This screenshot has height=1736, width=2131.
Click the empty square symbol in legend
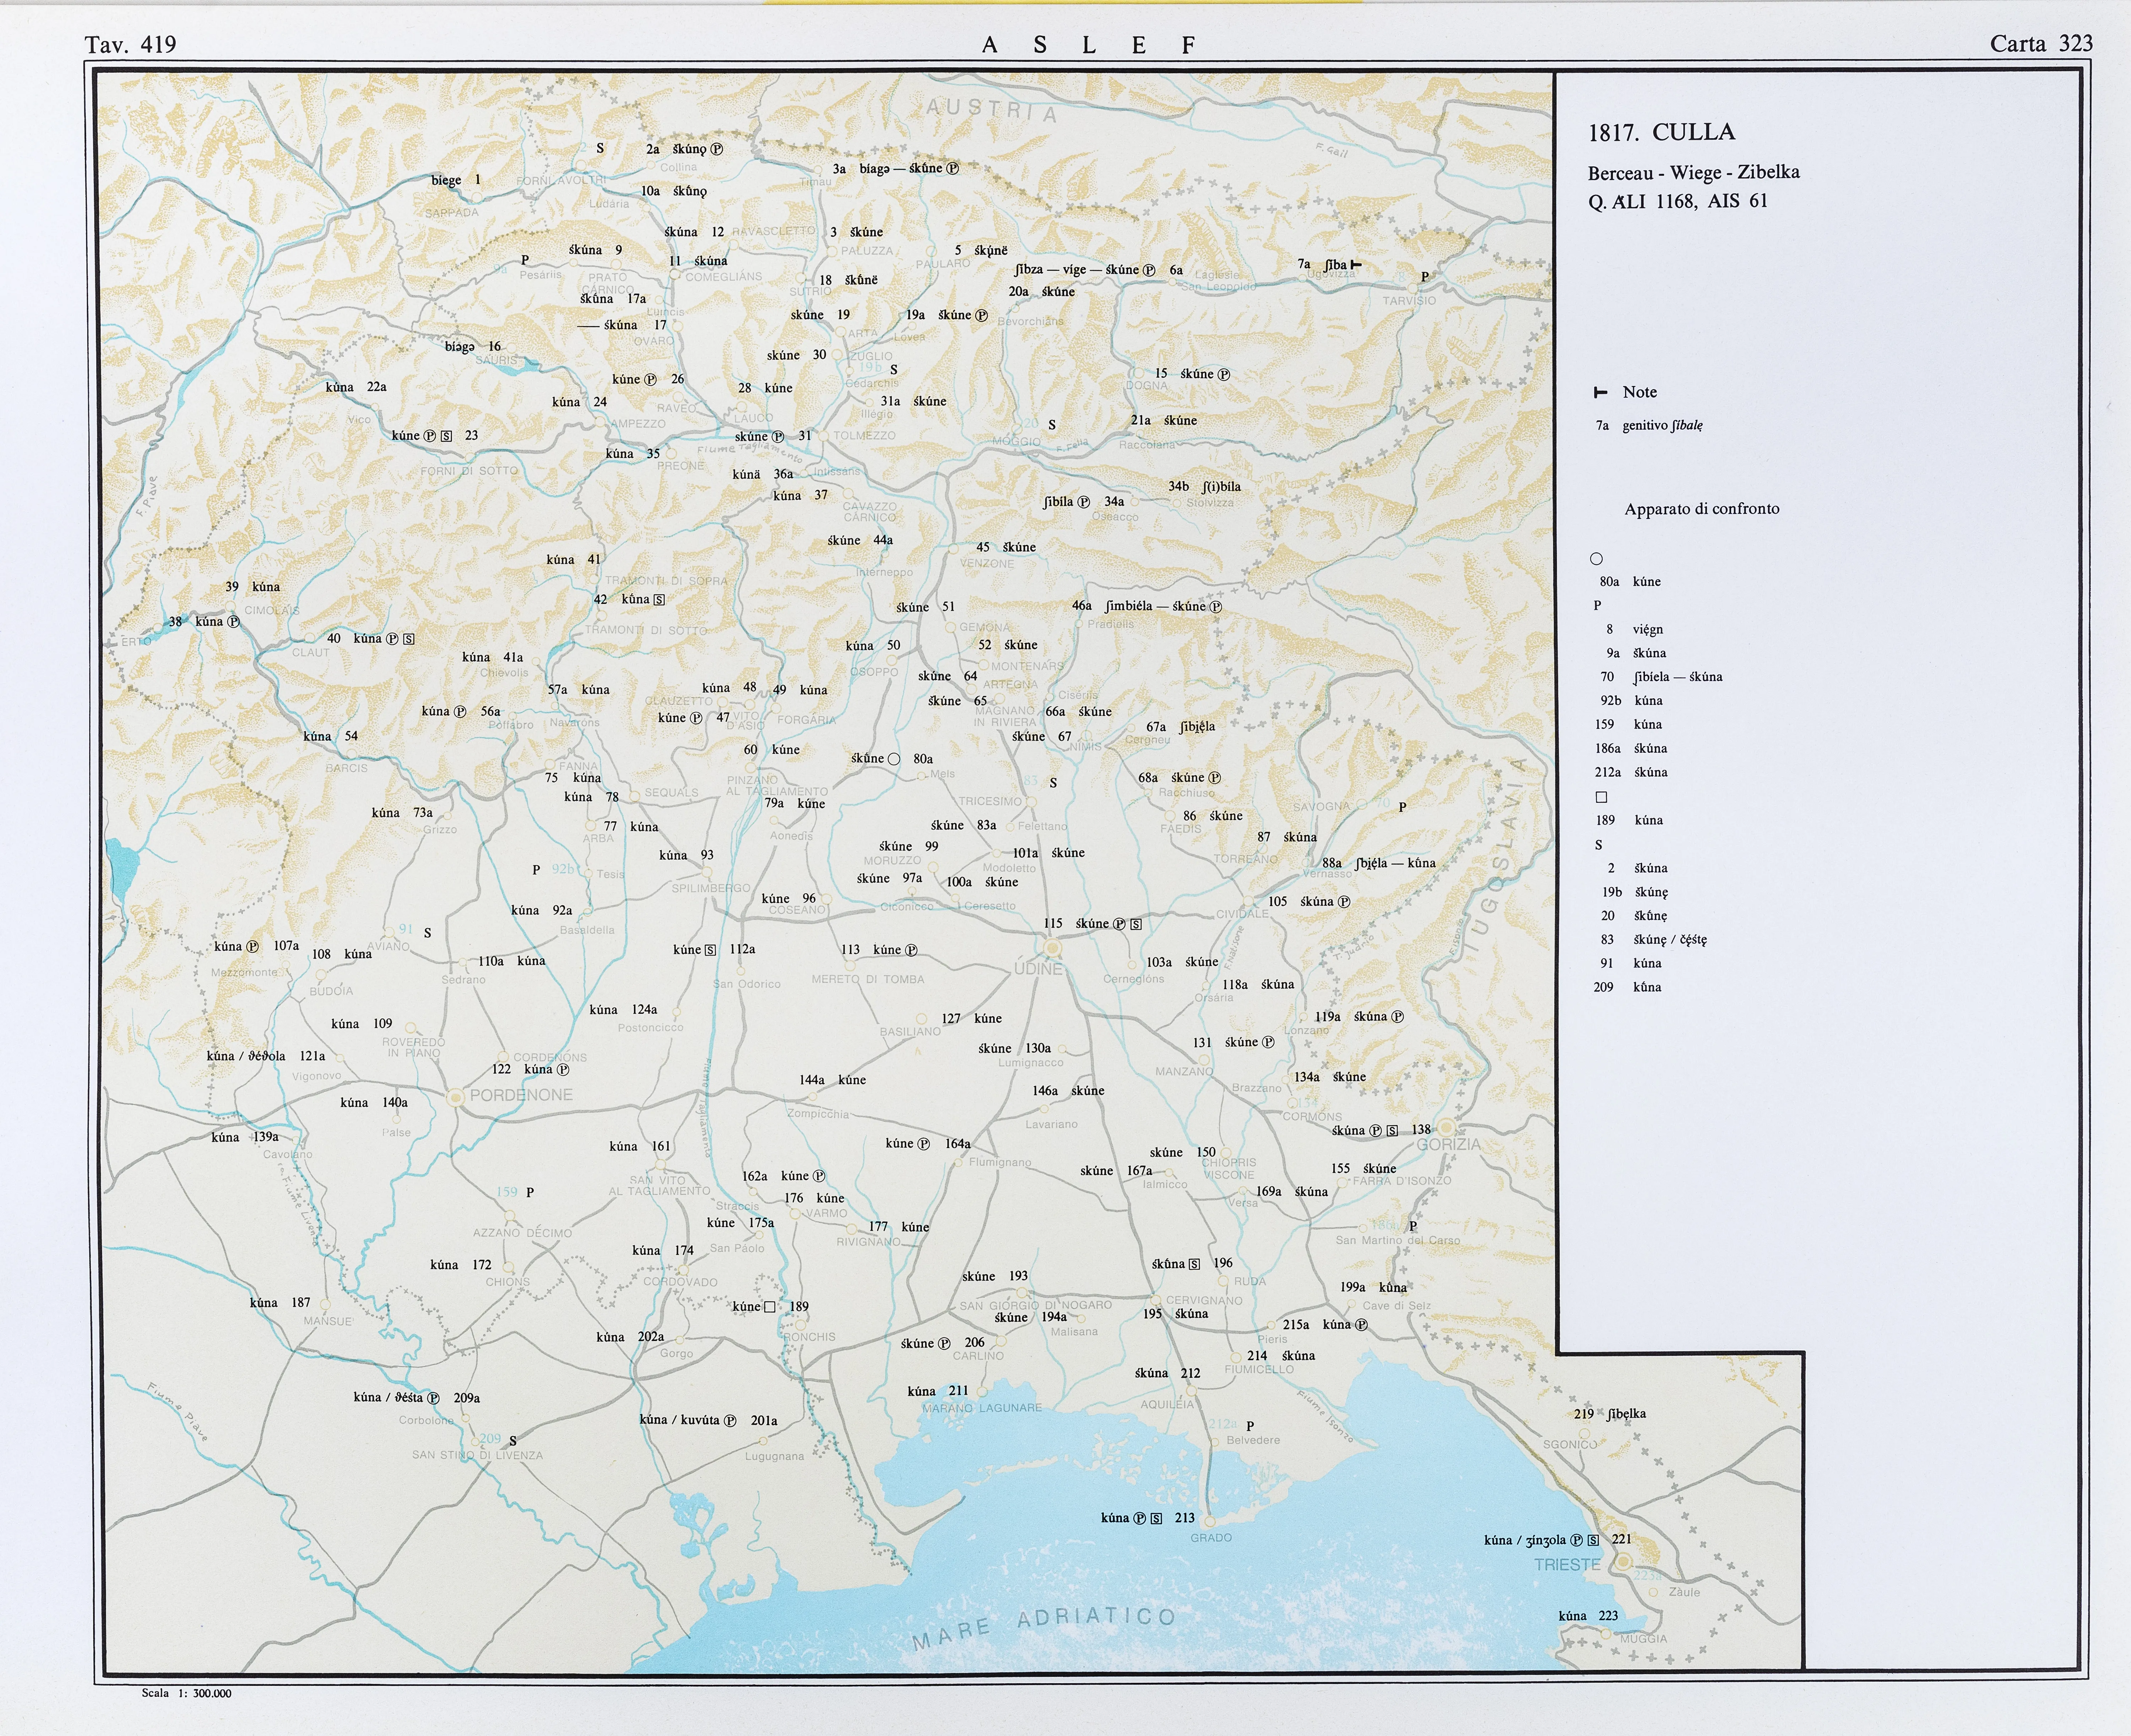tap(1601, 797)
